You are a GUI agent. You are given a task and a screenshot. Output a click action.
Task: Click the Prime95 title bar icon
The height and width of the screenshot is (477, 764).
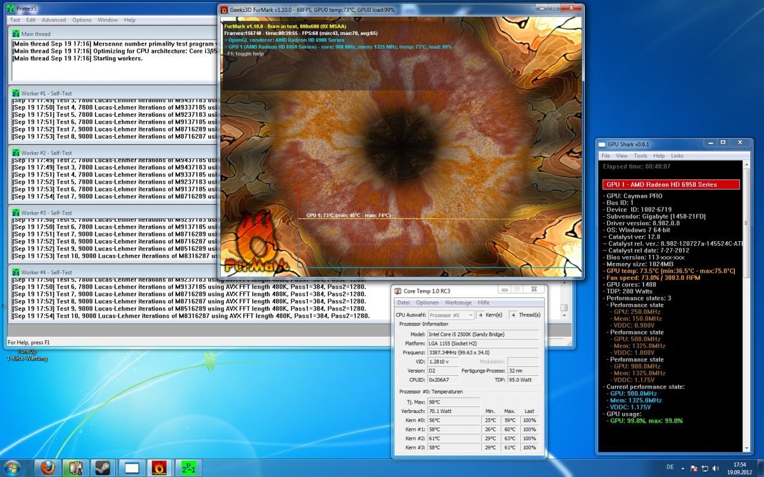click(x=10, y=9)
